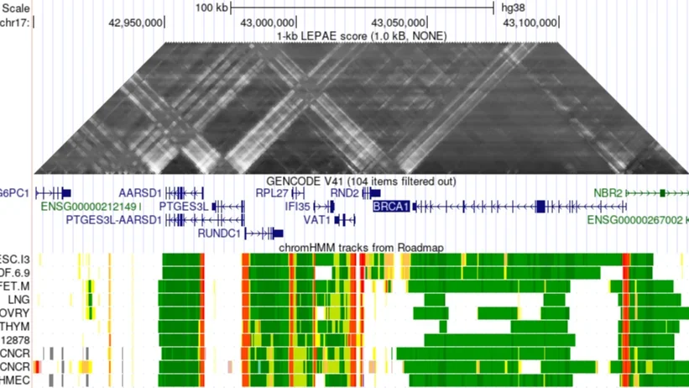The image size is (689, 388).
Task: Select the FET.M chromHMM track label
Action: pyautogui.click(x=15, y=286)
